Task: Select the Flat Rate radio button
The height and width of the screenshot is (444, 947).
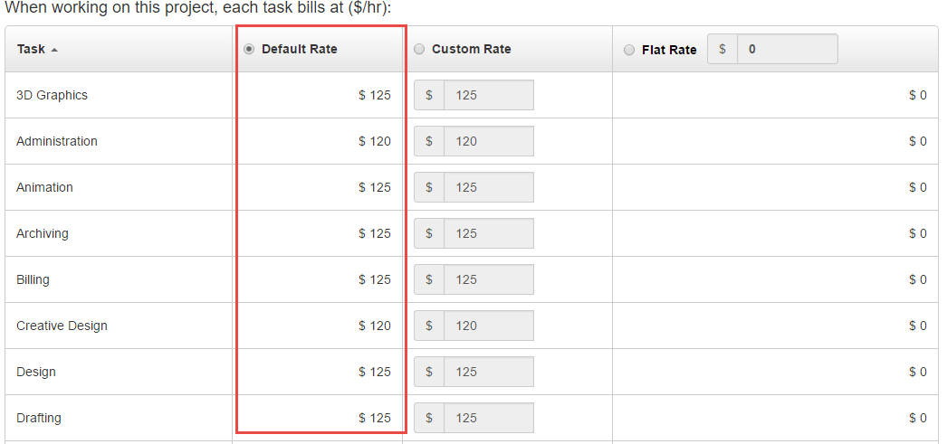Action: point(629,50)
